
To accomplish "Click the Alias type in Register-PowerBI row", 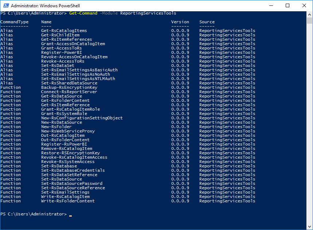I will pyautogui.click(x=7, y=53).
